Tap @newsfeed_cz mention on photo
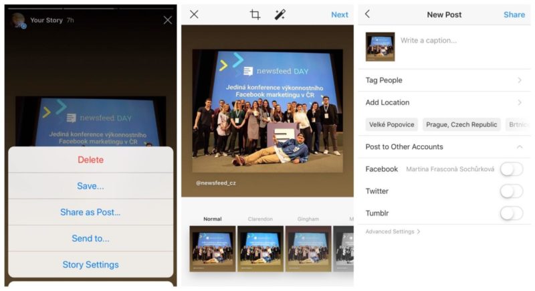 [x=215, y=183]
